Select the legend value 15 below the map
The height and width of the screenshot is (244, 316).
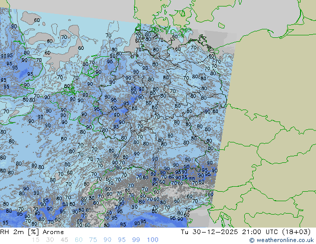pyautogui.click(x=35, y=240)
